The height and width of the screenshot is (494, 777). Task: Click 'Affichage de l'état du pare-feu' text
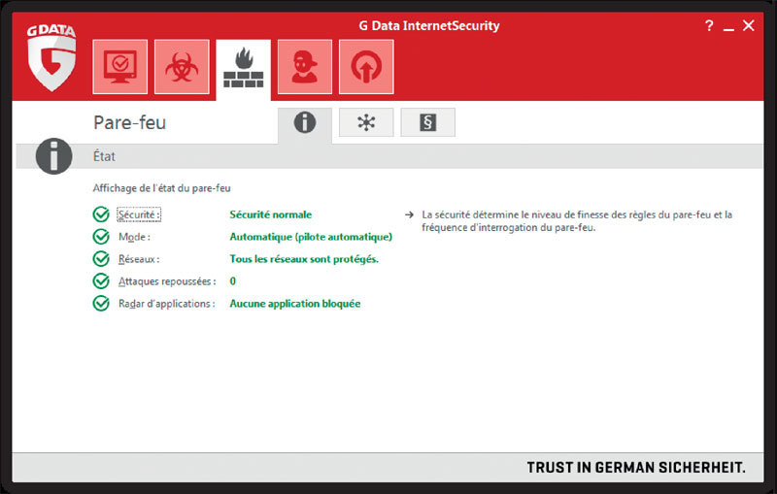coord(161,188)
